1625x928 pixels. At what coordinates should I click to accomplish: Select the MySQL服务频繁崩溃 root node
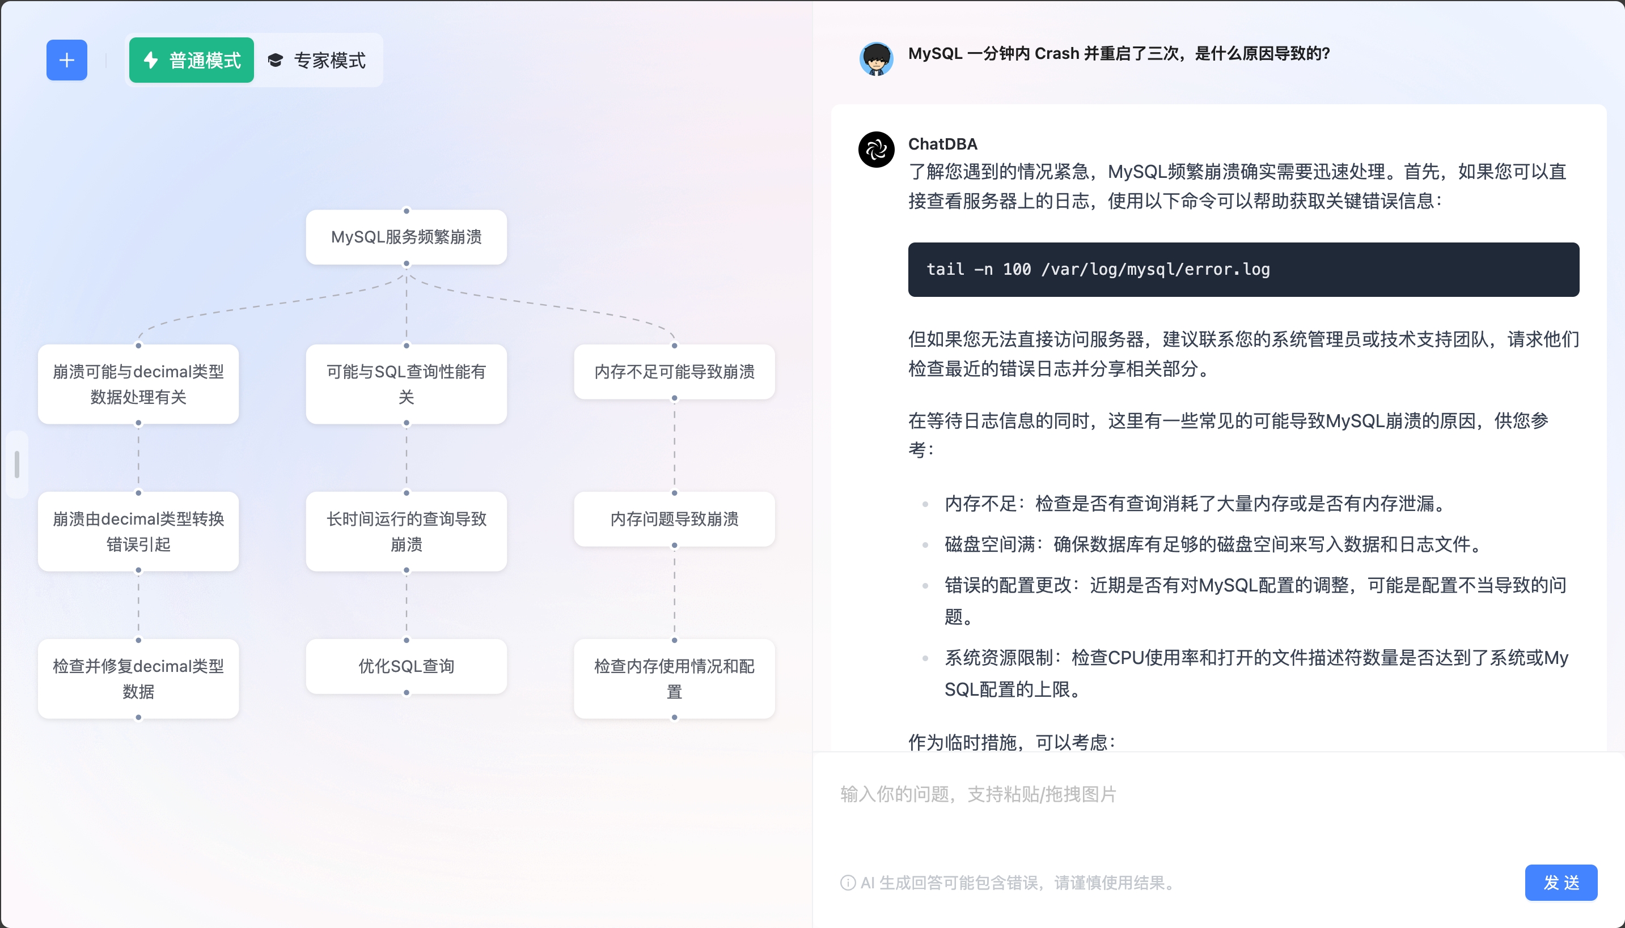tap(406, 237)
